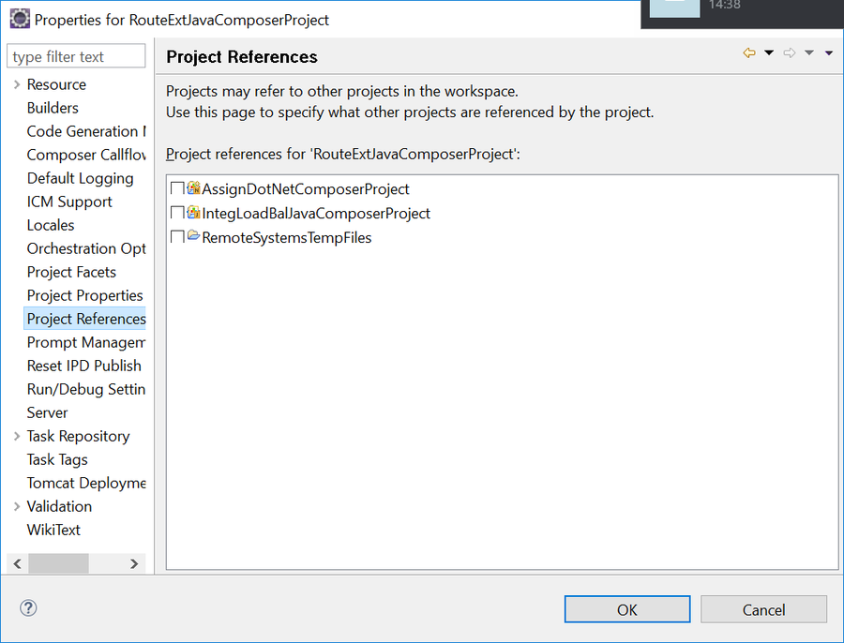Open Project Properties page
The image size is (844, 643).
(85, 295)
